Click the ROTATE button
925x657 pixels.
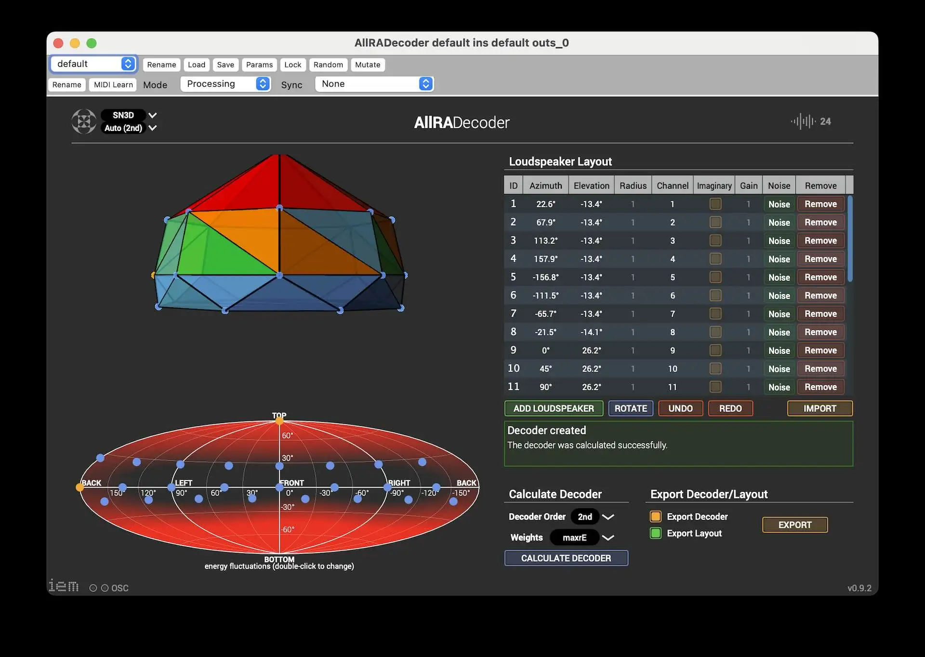coord(631,408)
